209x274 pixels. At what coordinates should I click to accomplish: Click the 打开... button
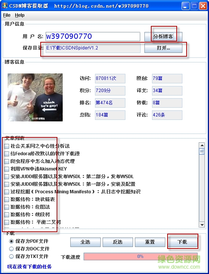(x=163, y=48)
